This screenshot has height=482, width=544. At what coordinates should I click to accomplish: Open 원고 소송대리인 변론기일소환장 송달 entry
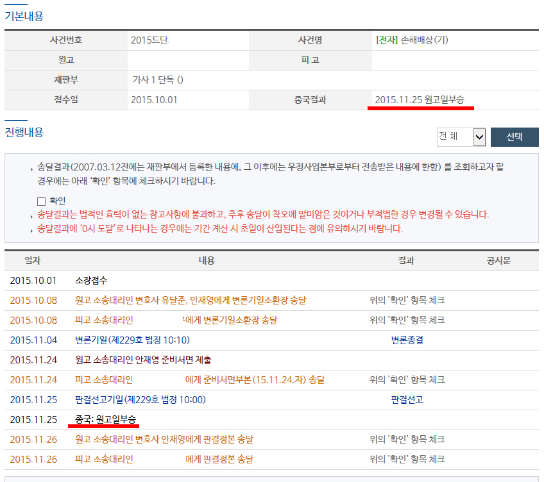coord(191,301)
